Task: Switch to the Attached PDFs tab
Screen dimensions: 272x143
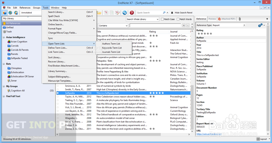Action: pyautogui.click(x=227, y=19)
